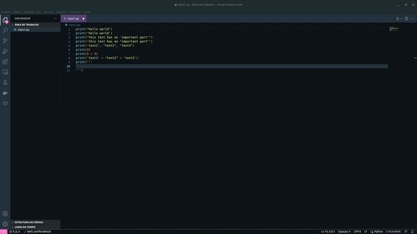Open the Extensions view

point(5,62)
